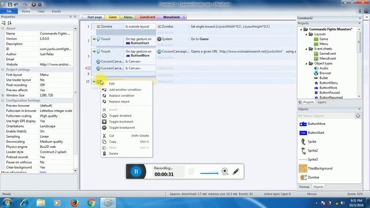Collapse the About properties section
Screen dimensions: 370x208
pyautogui.click(x=2, y=28)
